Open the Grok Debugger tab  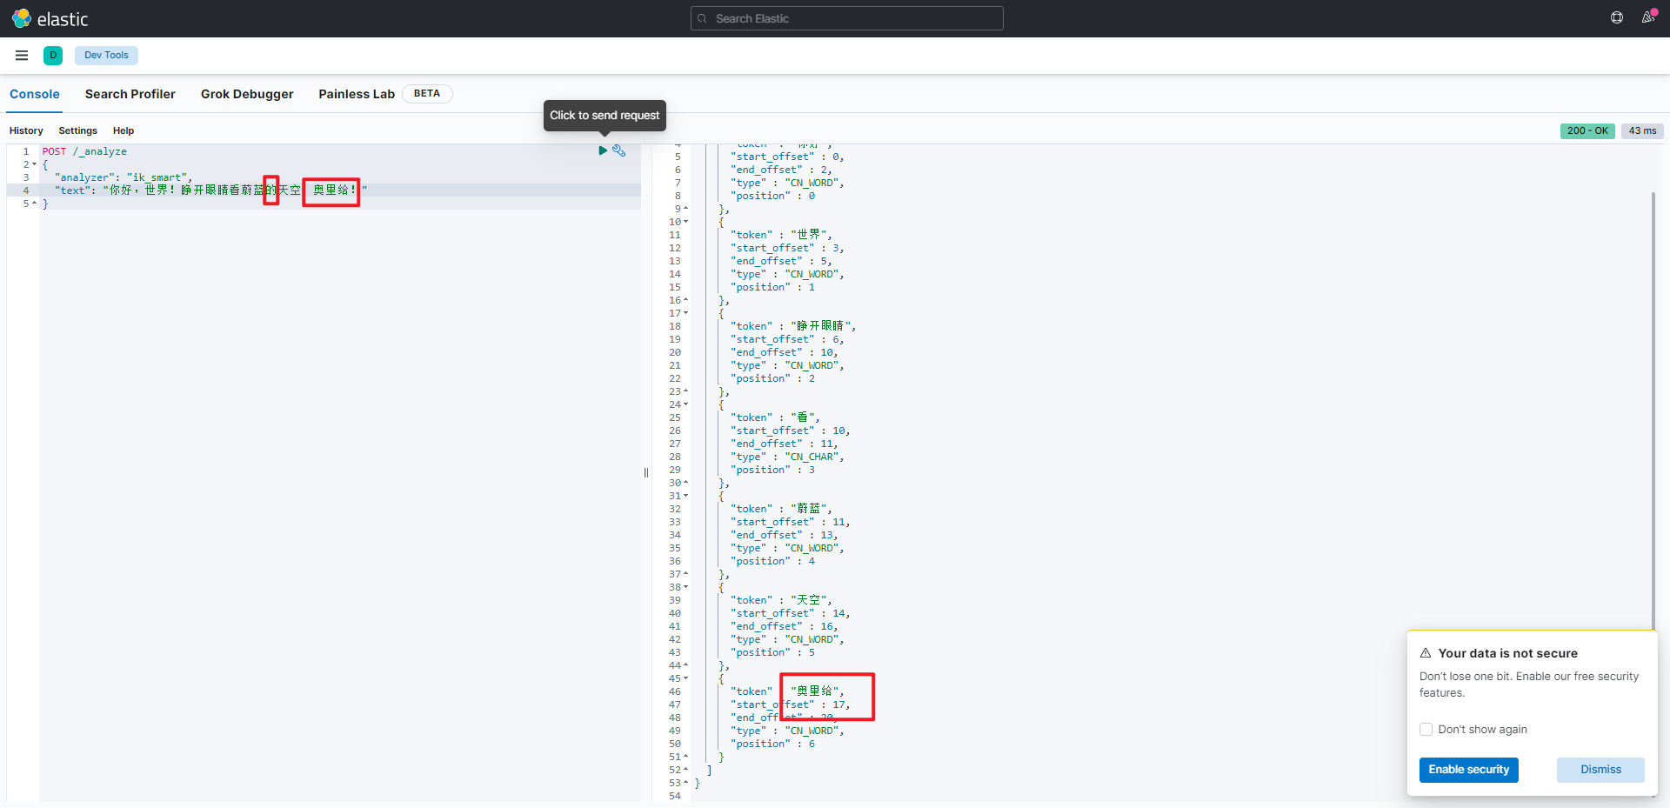[247, 94]
